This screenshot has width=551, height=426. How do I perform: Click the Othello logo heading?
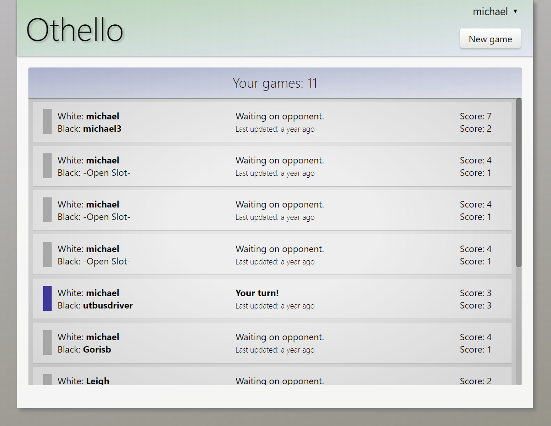75,30
